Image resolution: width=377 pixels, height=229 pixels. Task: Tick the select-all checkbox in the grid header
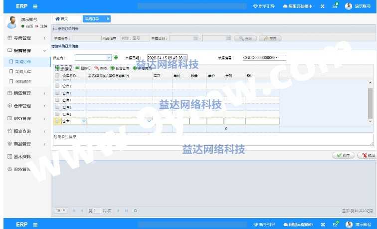point(57,75)
